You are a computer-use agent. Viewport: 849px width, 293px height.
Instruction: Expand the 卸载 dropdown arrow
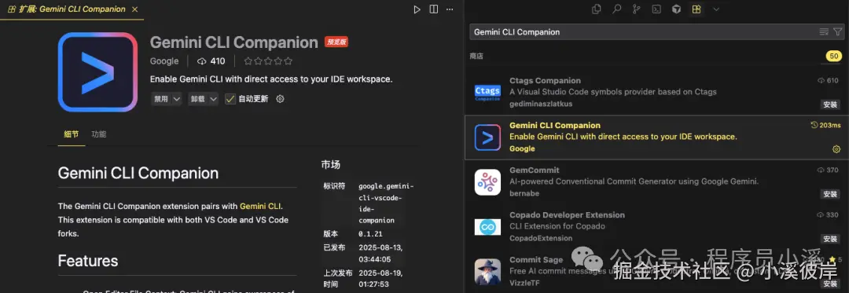(x=213, y=99)
